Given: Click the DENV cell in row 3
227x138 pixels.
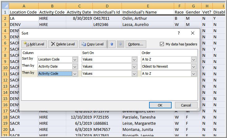Looking at the screenshot, I should [24, 25].
